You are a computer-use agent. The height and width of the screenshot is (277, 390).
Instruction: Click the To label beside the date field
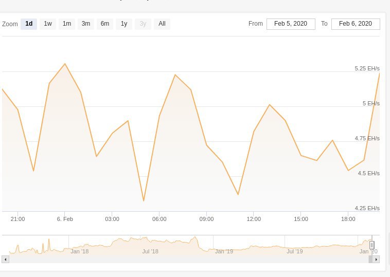(x=324, y=24)
